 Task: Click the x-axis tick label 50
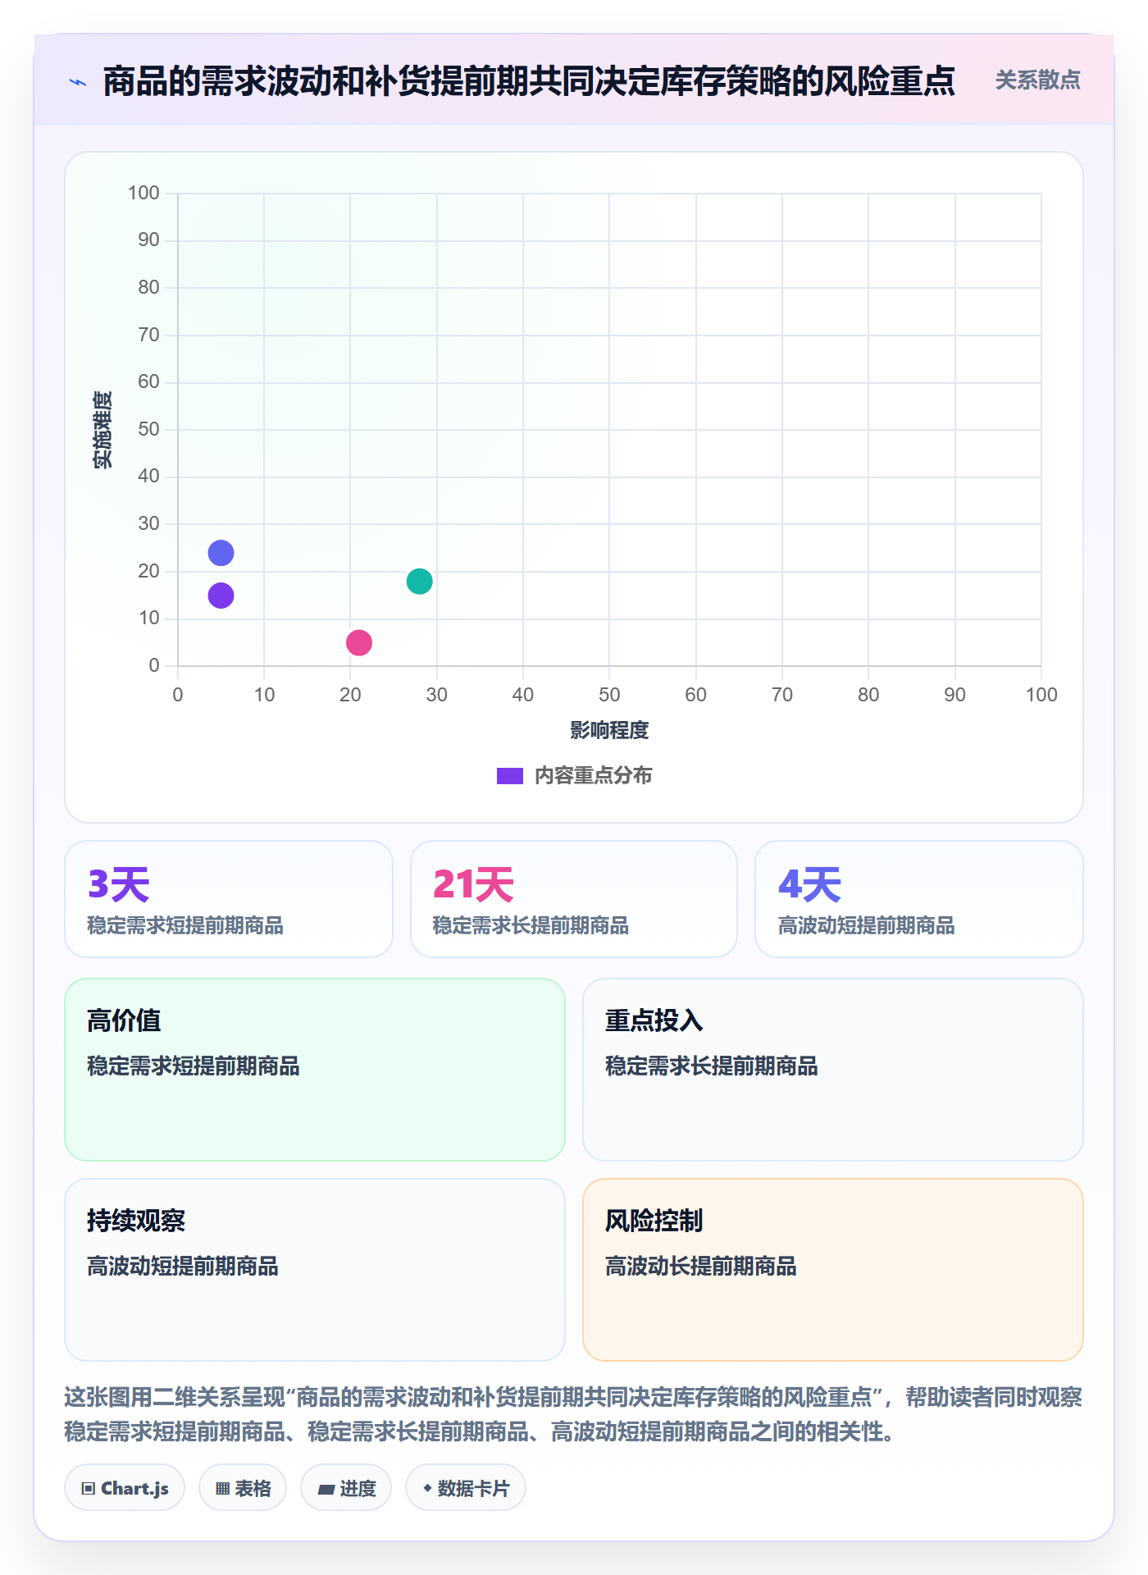609,695
